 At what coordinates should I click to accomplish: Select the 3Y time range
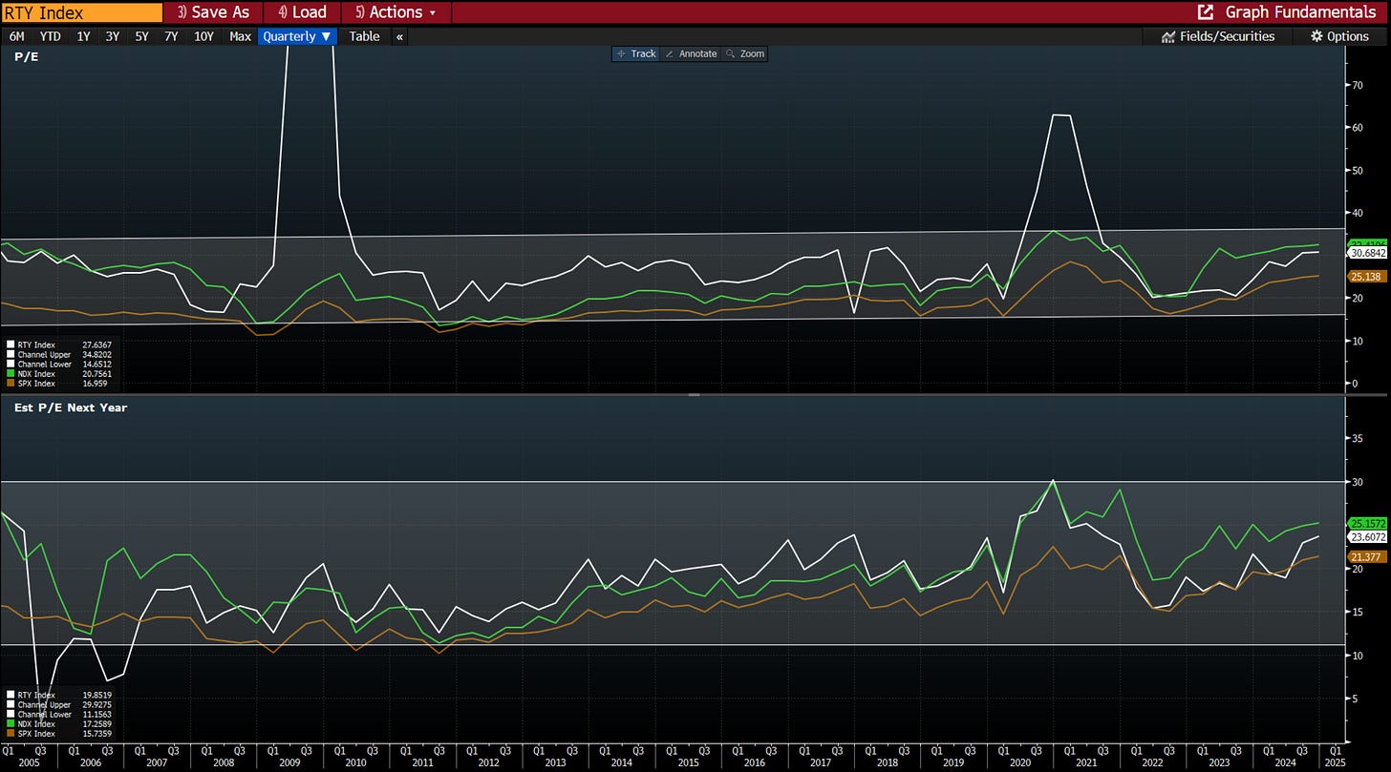[113, 36]
